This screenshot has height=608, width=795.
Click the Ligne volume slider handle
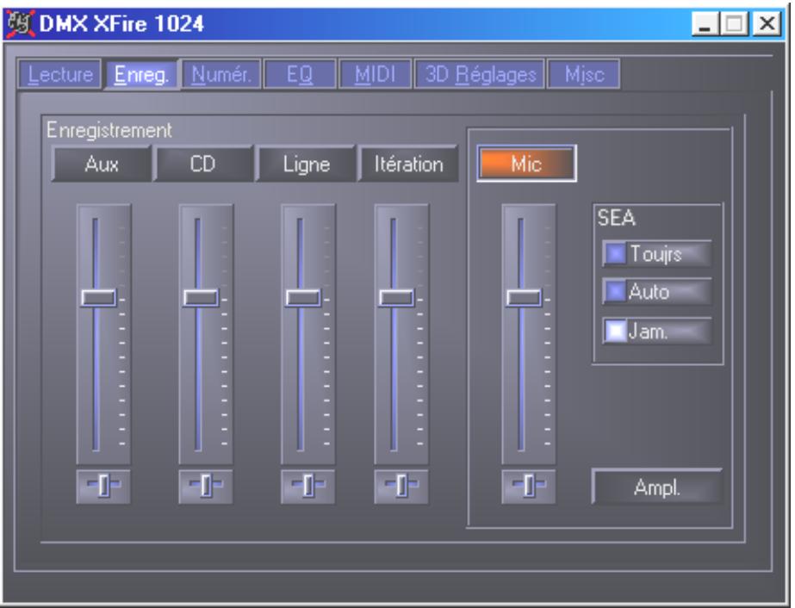tap(303, 298)
